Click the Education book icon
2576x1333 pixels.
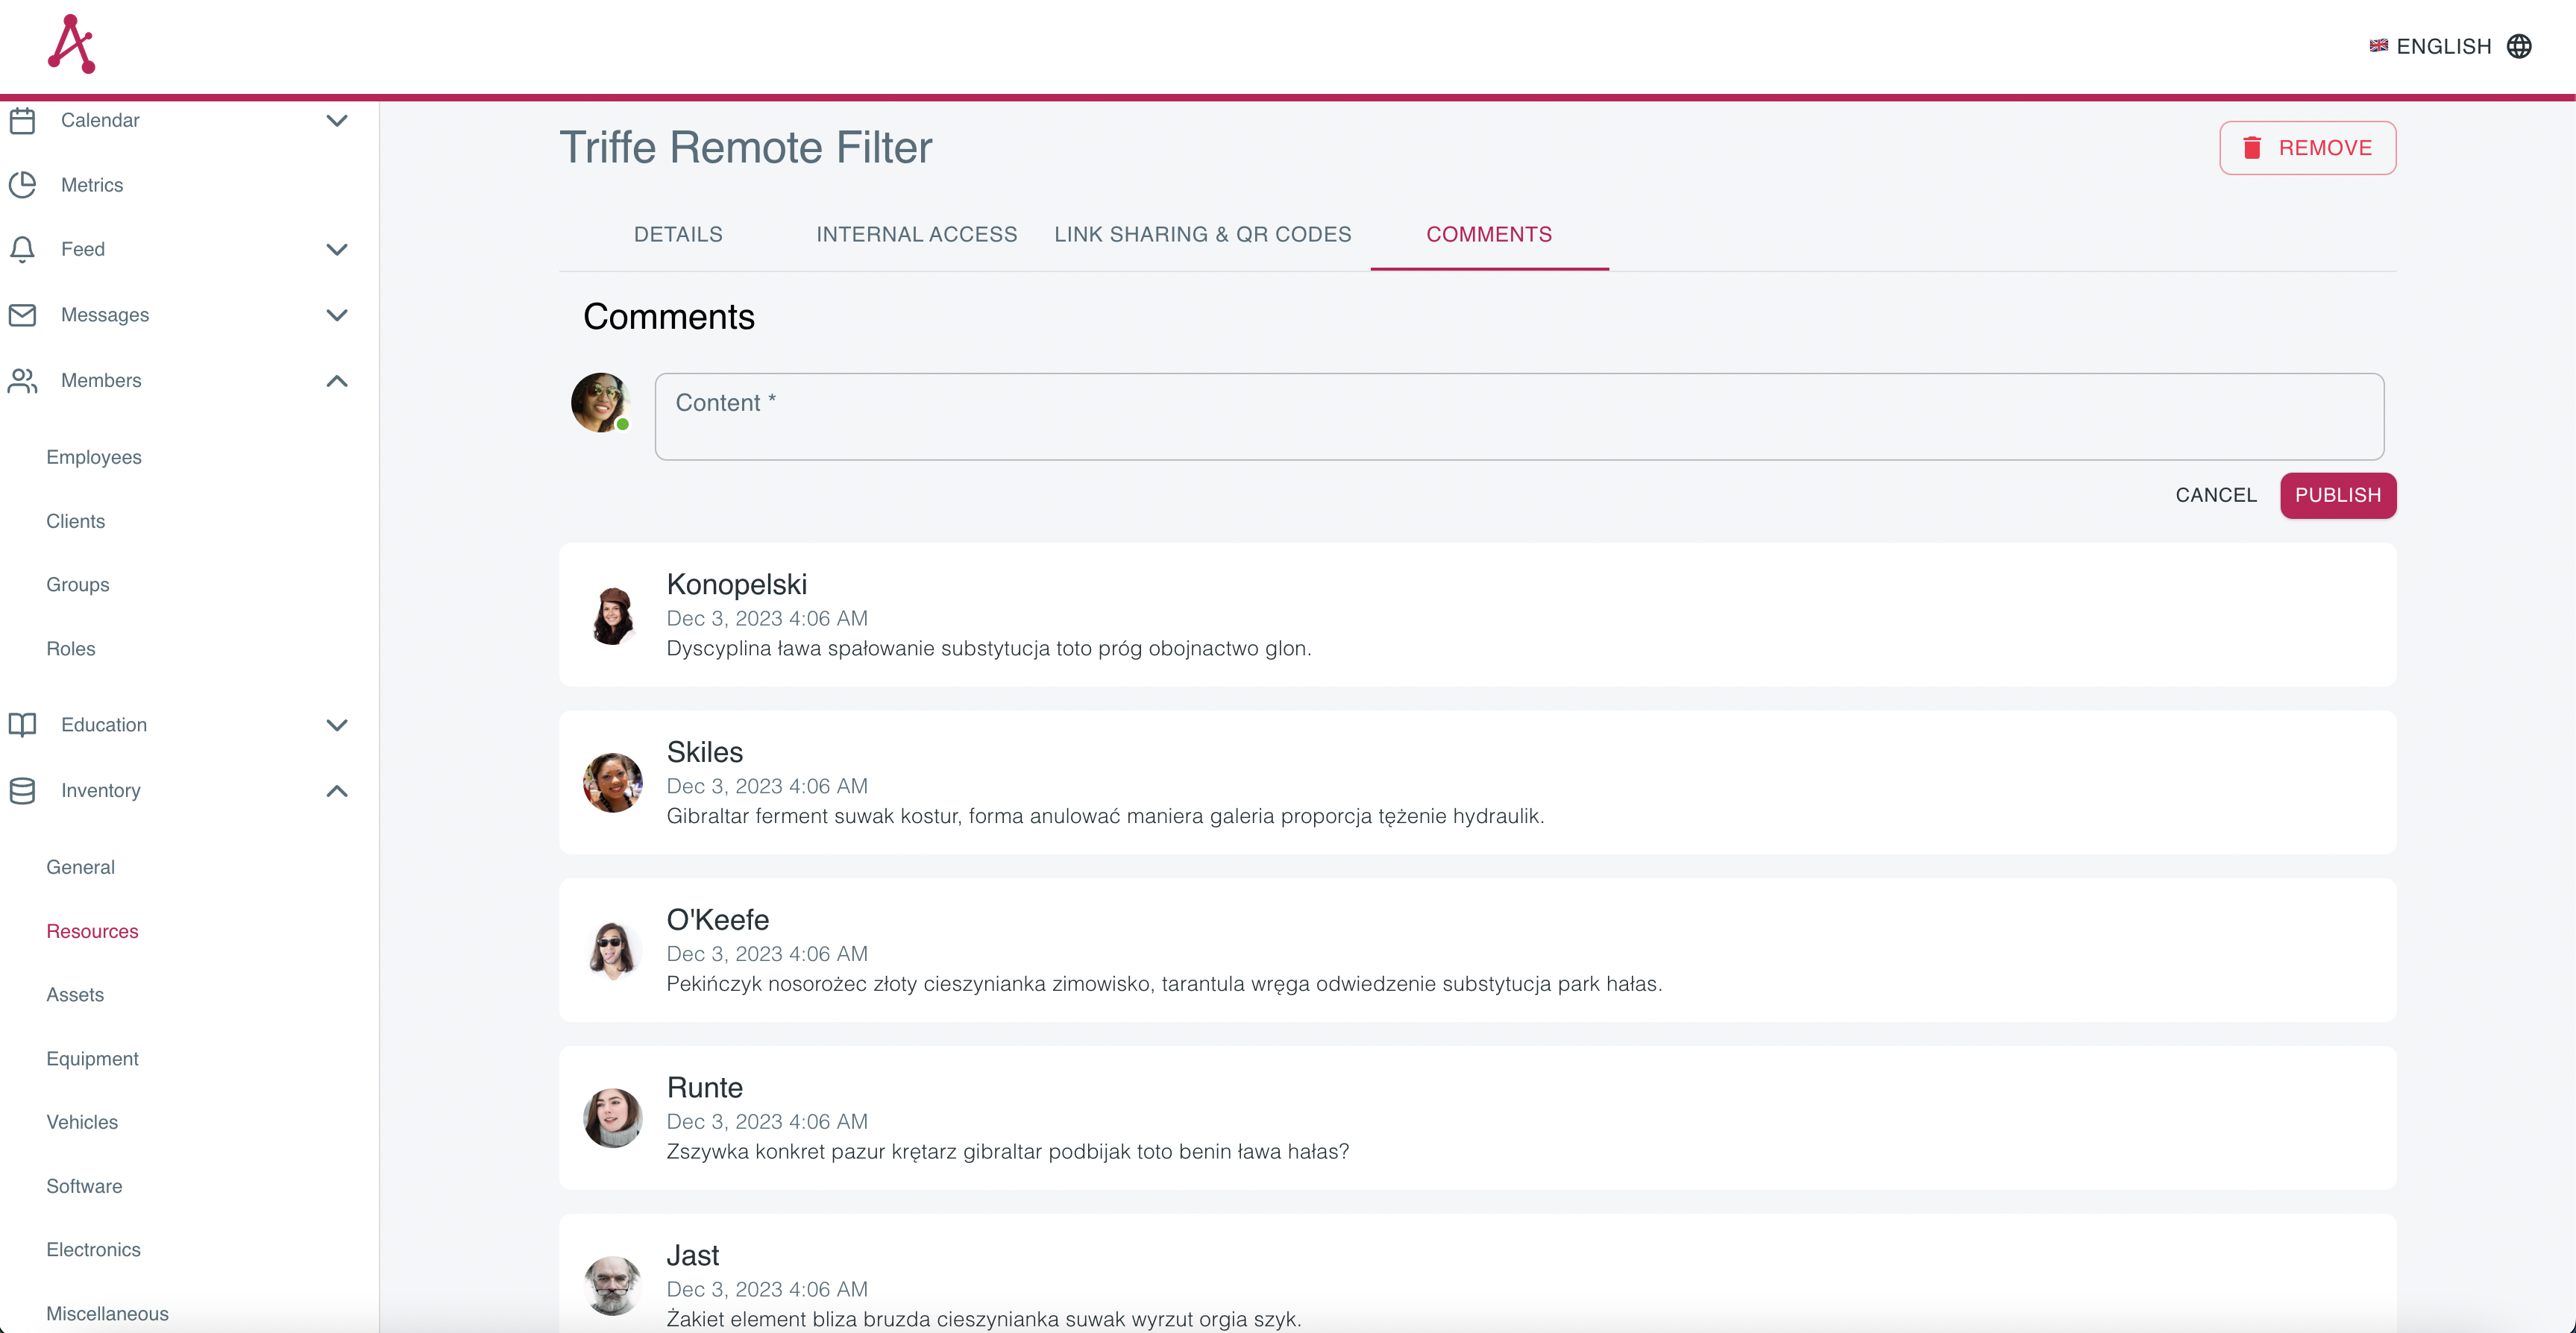tap(22, 725)
